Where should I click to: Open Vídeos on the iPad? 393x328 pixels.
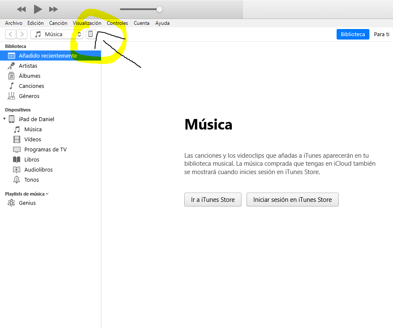click(x=32, y=139)
